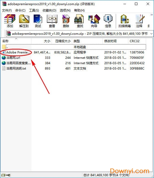Sort by 大小 column header
The image size is (154, 178).
click(x=47, y=41)
